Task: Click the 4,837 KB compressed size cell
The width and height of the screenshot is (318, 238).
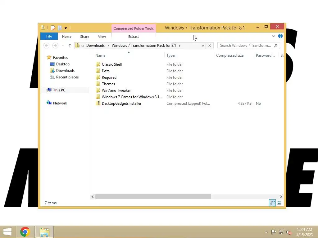Action: 245,104
